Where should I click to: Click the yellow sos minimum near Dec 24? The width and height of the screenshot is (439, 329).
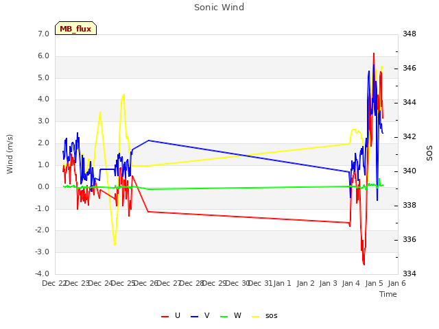pos(115,244)
